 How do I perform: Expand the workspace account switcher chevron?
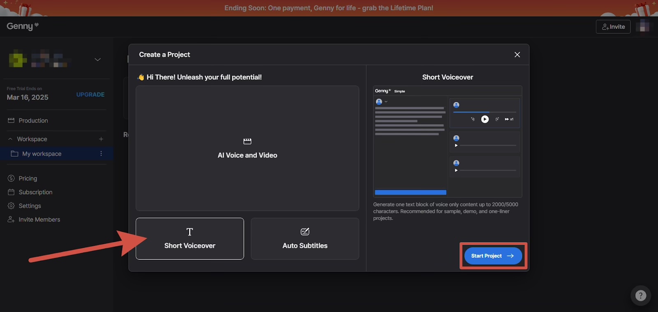97,60
